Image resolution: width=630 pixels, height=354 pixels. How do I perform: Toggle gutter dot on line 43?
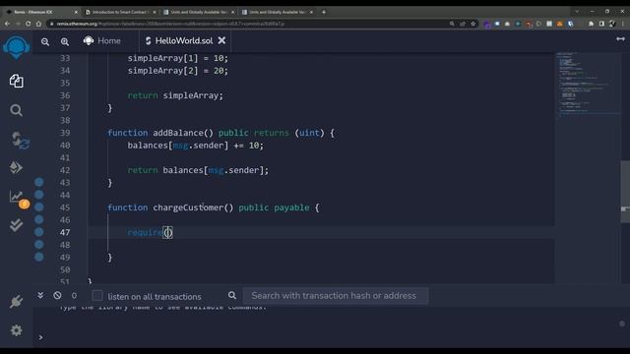(x=39, y=182)
